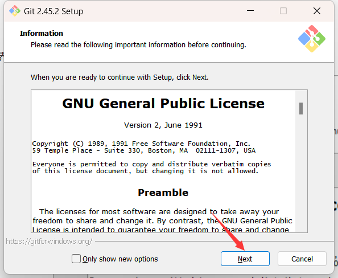Screen dimensions: 338x278
Task: Click the 'Everyone is permitted to copy' paragraph
Action: [151, 167]
